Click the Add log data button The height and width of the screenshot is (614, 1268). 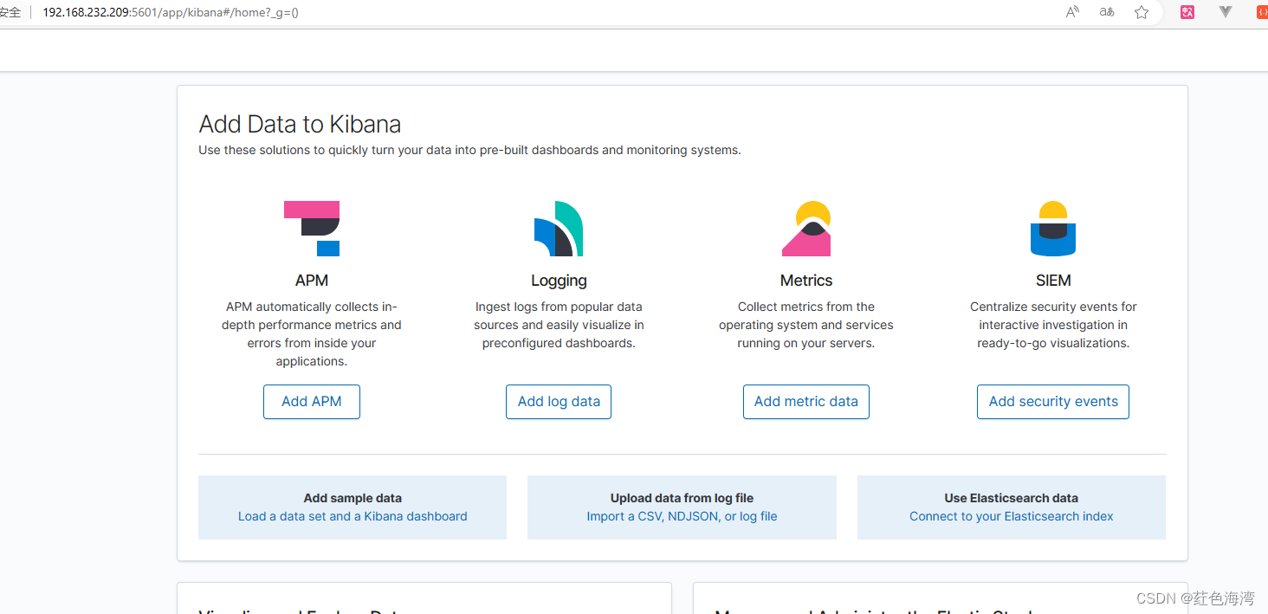click(x=559, y=402)
